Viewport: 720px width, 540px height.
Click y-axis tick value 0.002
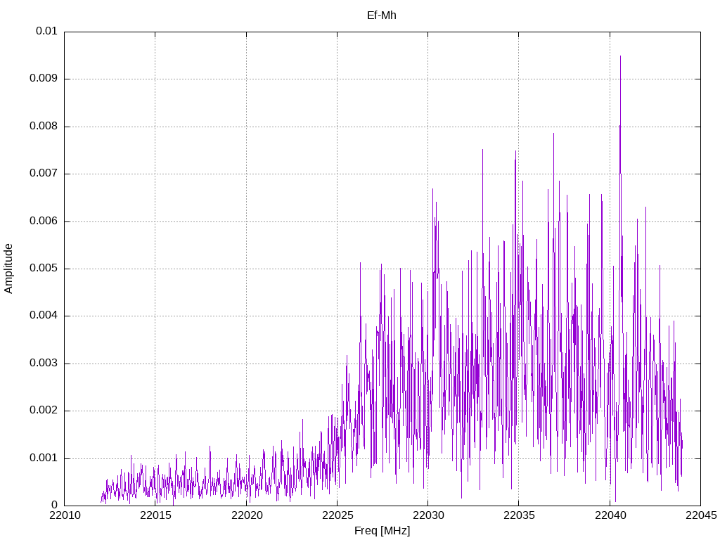click(x=44, y=411)
